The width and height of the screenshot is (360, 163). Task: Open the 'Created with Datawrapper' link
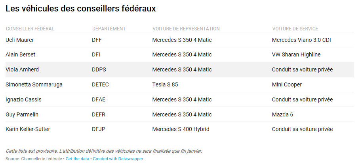(118, 159)
